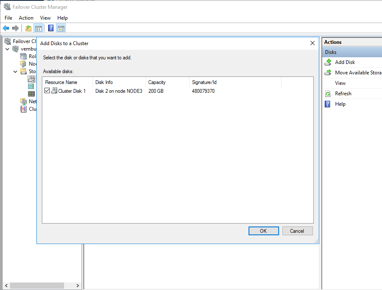382x290 pixels.
Task: Click the Help icon in Actions pane
Action: (328, 104)
